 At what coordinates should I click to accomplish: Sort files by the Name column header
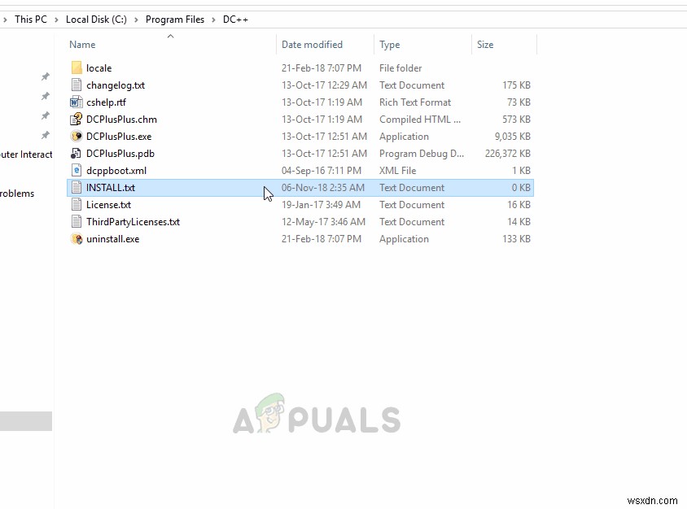coord(82,45)
